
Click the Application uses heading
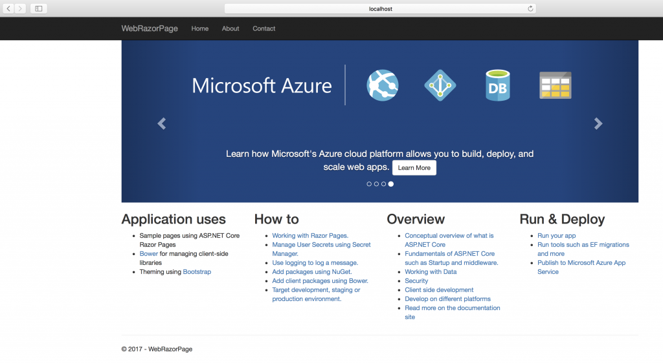(x=174, y=219)
